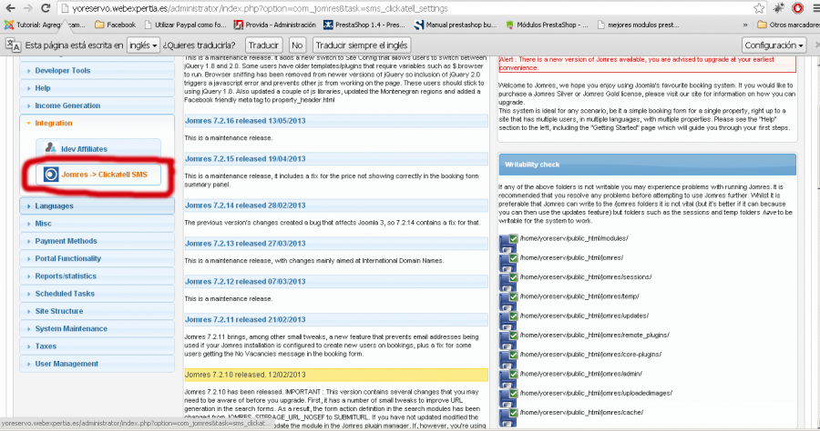Open Idev Affiliates link
Viewport: 820px width, 431px height.
coord(97,149)
